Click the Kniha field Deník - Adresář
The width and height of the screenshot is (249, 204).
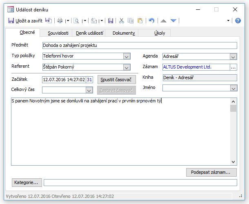tap(200, 78)
